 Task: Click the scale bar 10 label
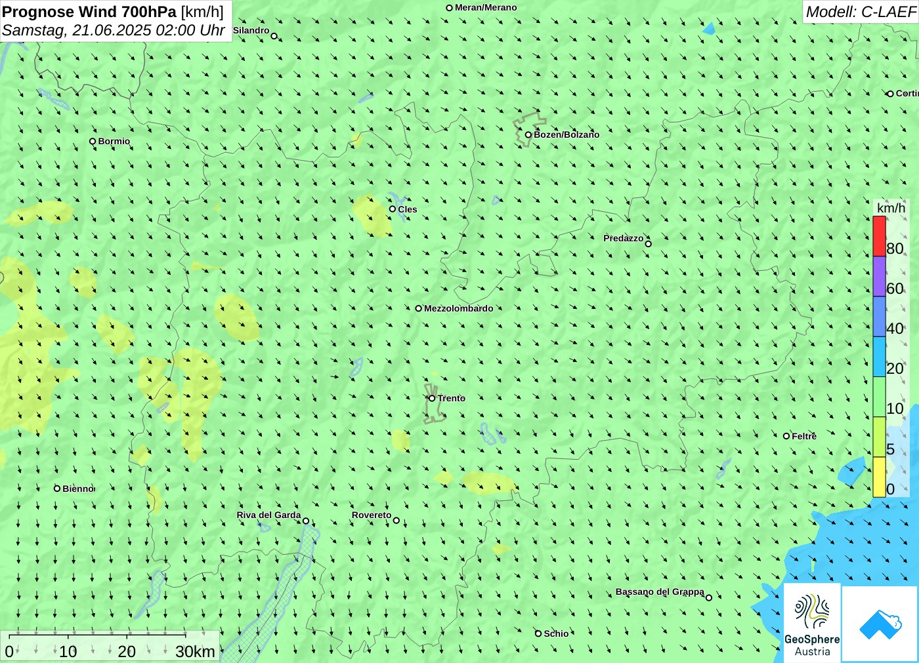(68, 651)
